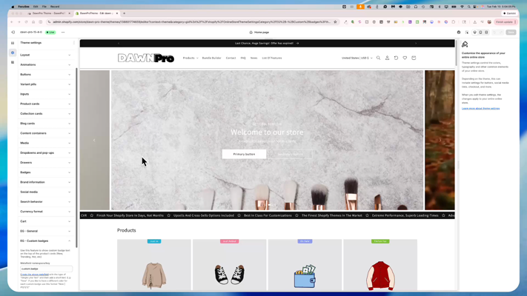
Task: Open the three-dot theme actions menu
Action: pyautogui.click(x=63, y=33)
